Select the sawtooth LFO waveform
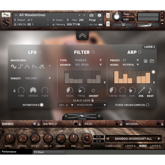165x165 pixels. (x=35, y=67)
